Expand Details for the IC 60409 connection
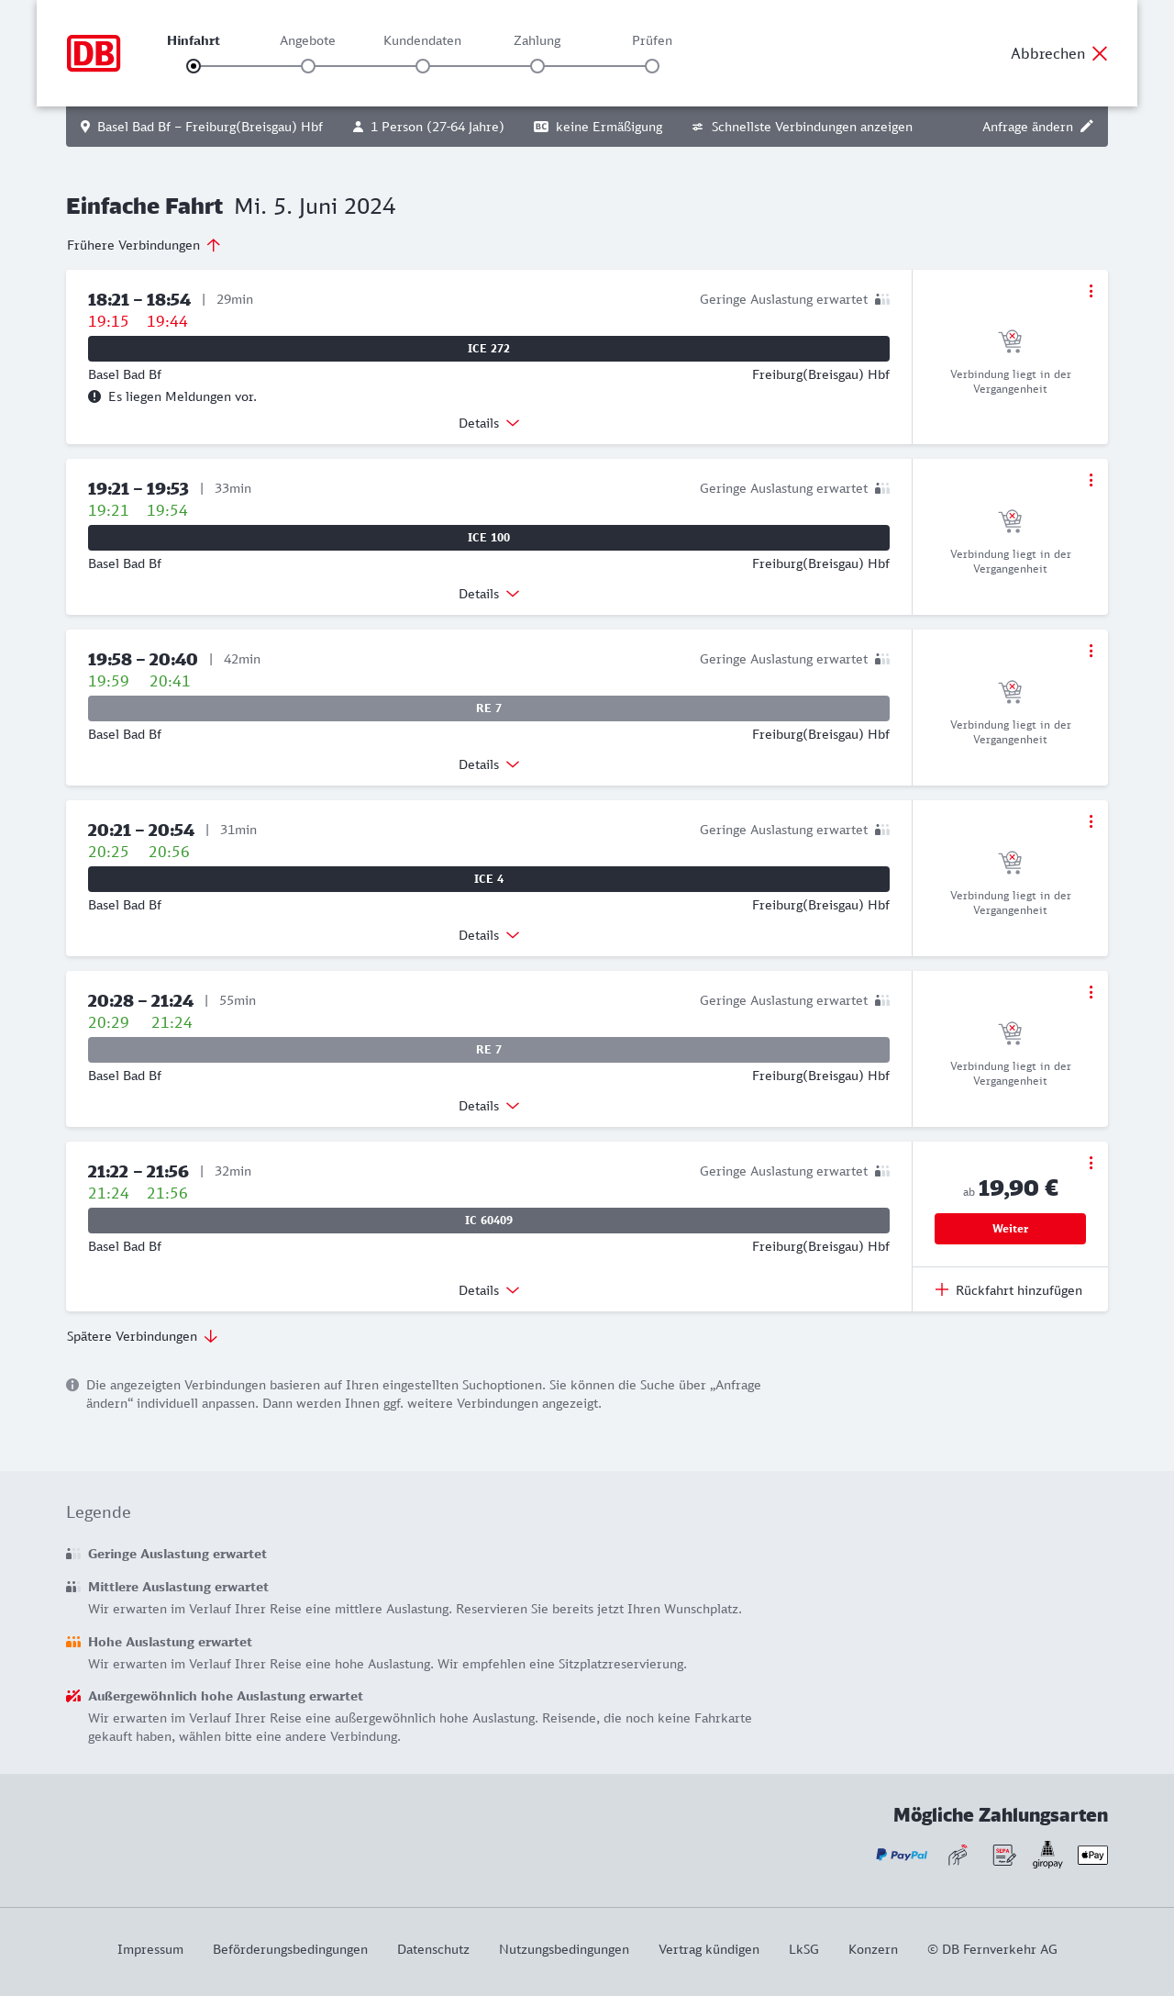 click(489, 1290)
